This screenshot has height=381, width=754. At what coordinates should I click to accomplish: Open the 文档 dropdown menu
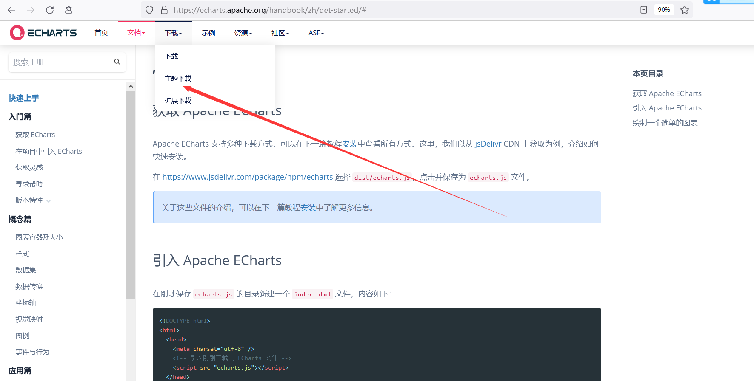(x=136, y=32)
